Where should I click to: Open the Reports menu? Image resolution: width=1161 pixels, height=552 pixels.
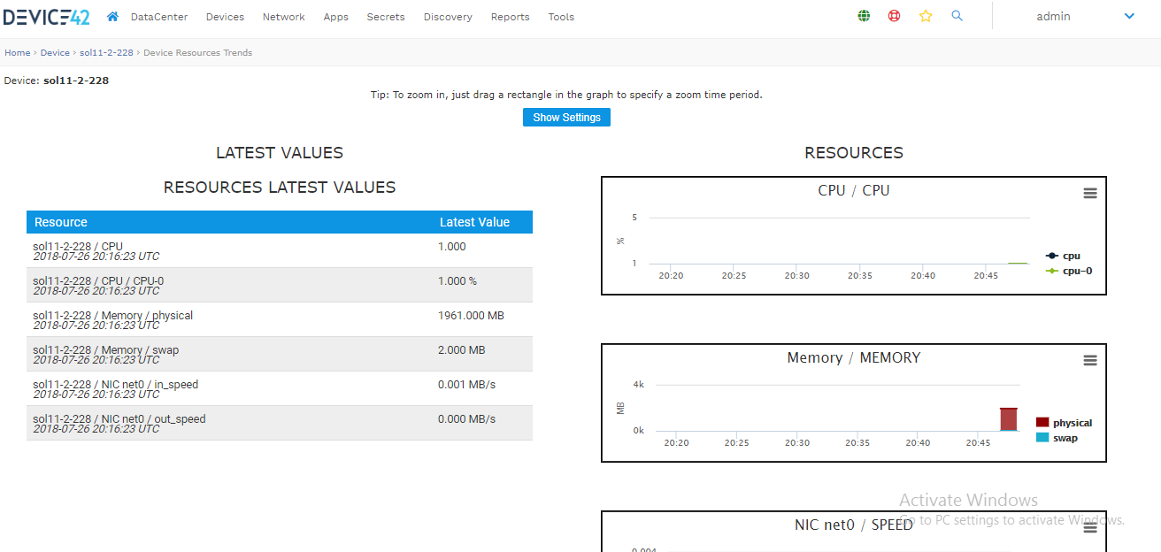click(x=510, y=17)
